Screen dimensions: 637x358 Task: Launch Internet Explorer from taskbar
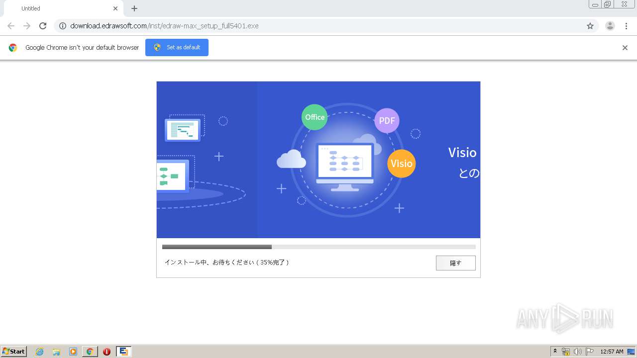39,352
